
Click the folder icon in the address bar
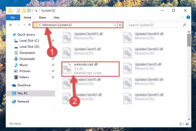tap(36, 25)
